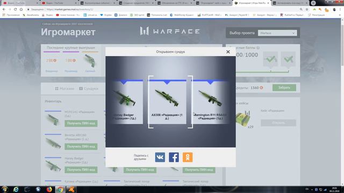
Task: Select the AX308 Радиация prize card
Action: coord(167,102)
